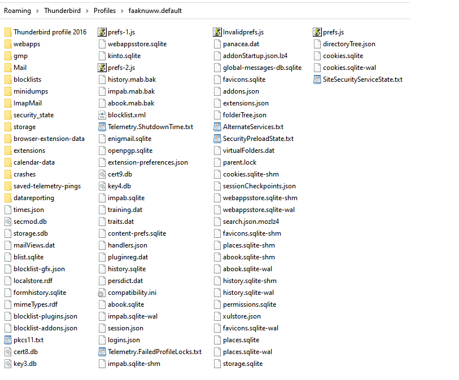The width and height of the screenshot is (459, 380).
Task: Select the enigmail.sqlite file name
Action: [x=130, y=139]
